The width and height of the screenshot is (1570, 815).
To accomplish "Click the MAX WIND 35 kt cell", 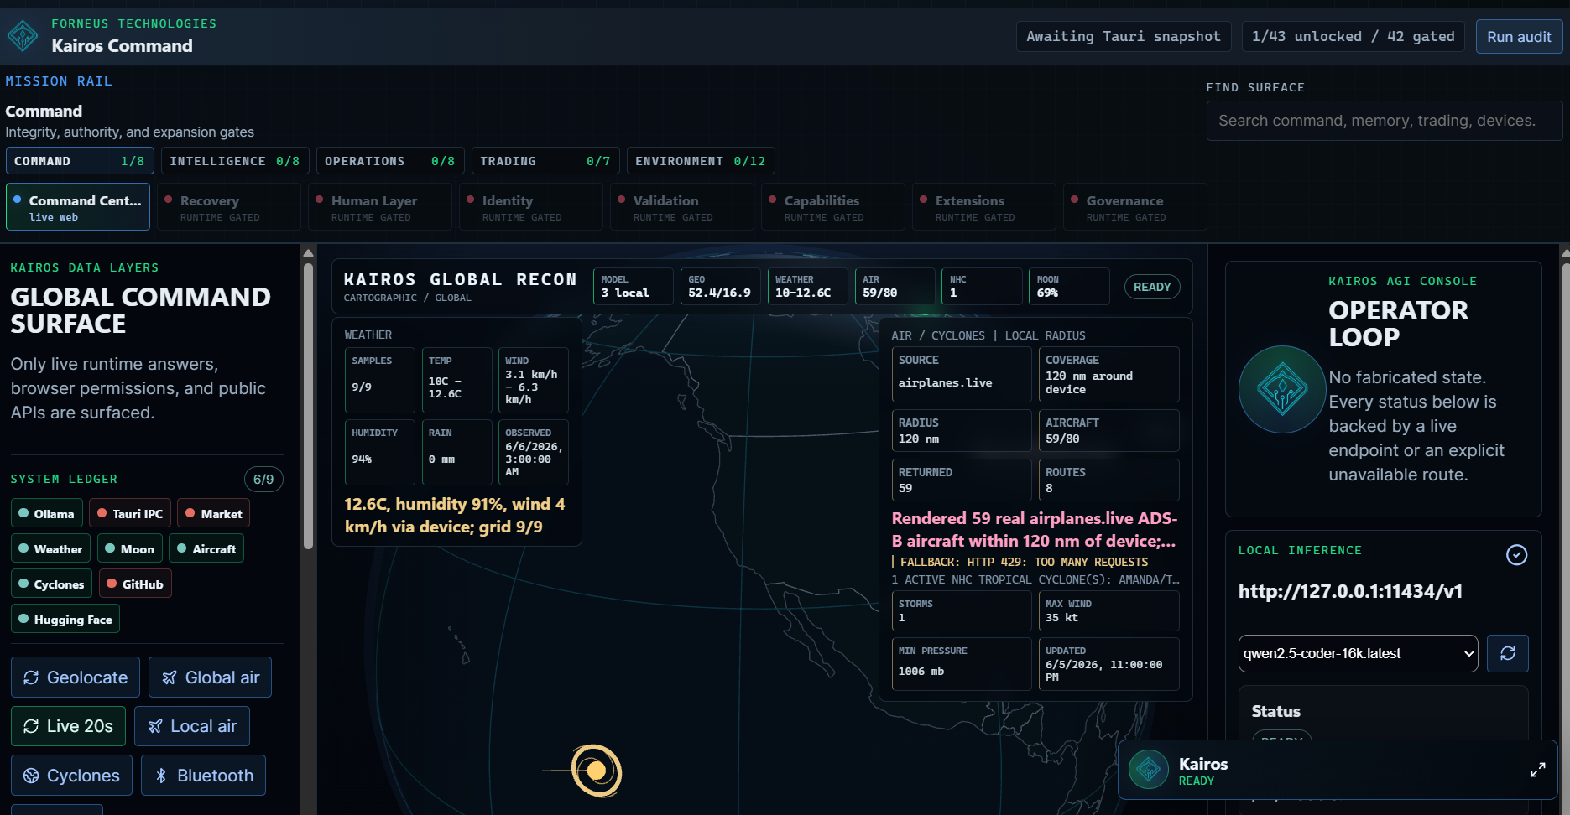I will point(1108,610).
